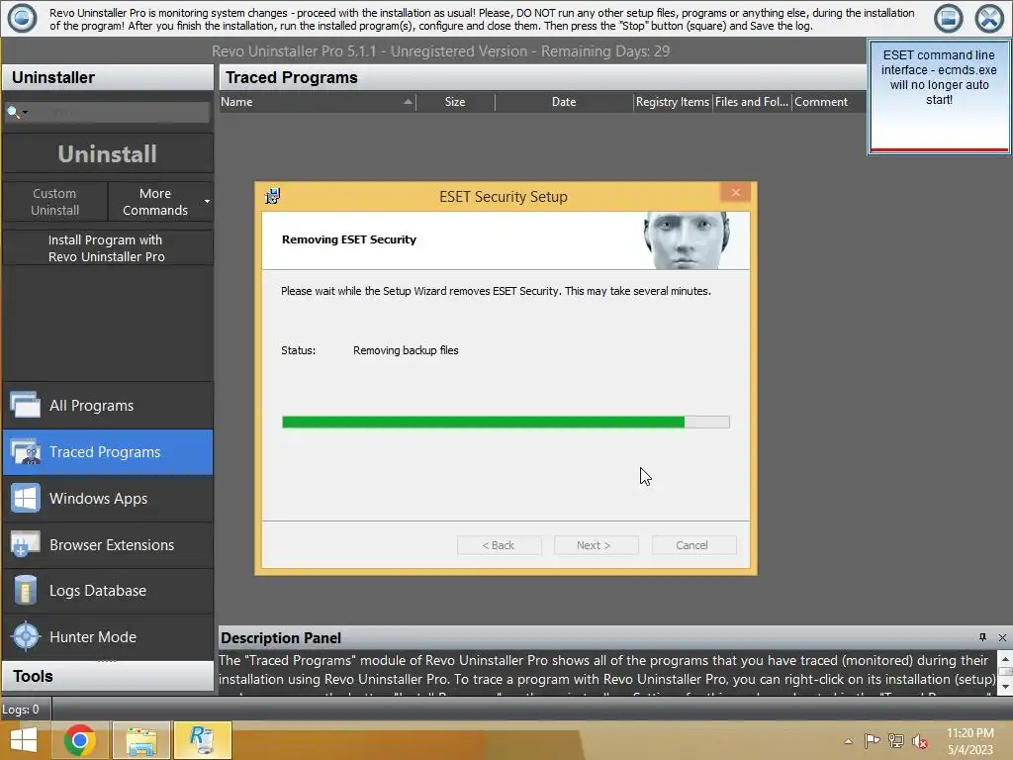1013x760 pixels.
Task: Click the Revo Uninstaller Pro title text
Action: (x=440, y=51)
